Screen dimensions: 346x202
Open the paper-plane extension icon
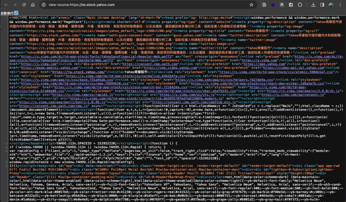291,5
